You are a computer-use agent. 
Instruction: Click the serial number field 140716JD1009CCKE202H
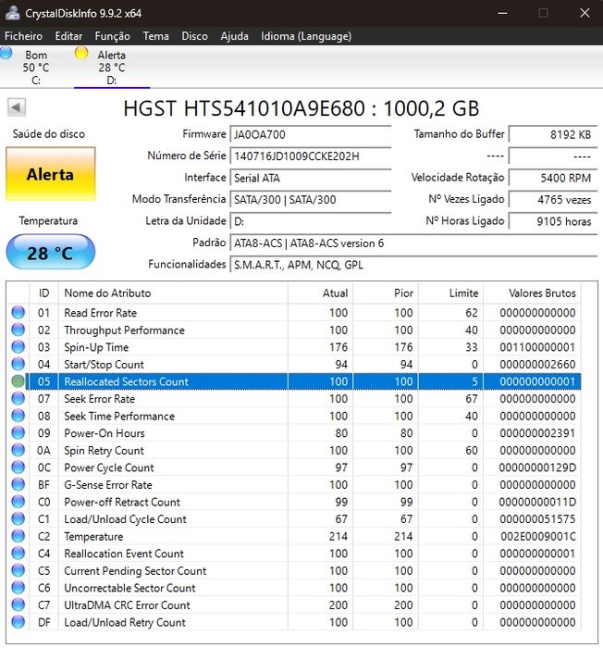click(x=310, y=156)
